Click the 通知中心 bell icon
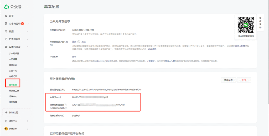Image resolution: width=269 pixels, height=136 pixels. [x=6, y=121]
